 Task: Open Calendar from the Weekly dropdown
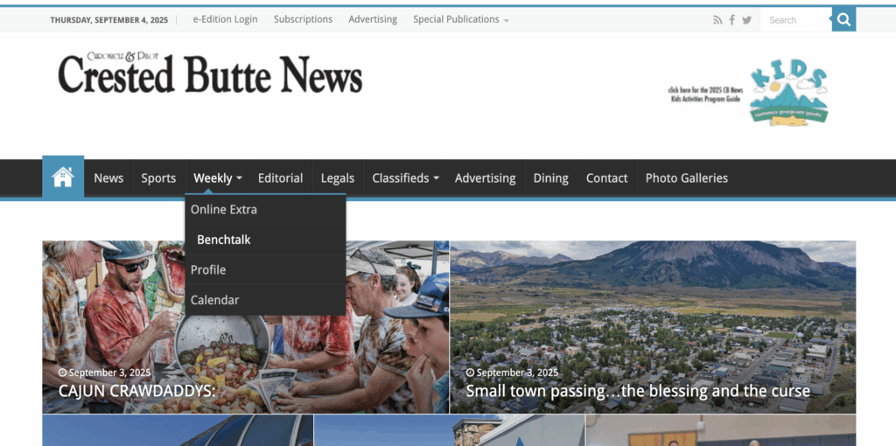pos(215,300)
